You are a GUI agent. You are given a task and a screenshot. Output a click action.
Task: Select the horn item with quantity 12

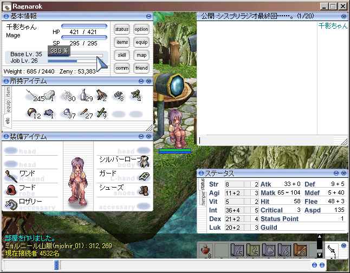tap(33, 113)
